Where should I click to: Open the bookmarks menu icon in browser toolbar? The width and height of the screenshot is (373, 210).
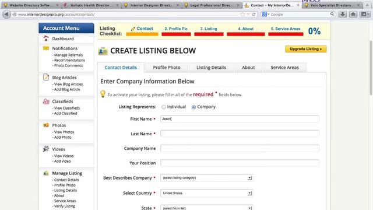point(365,14)
